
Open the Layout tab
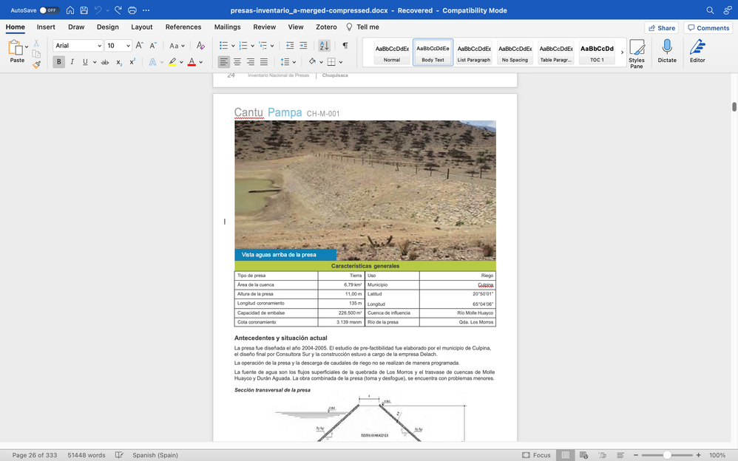142,27
